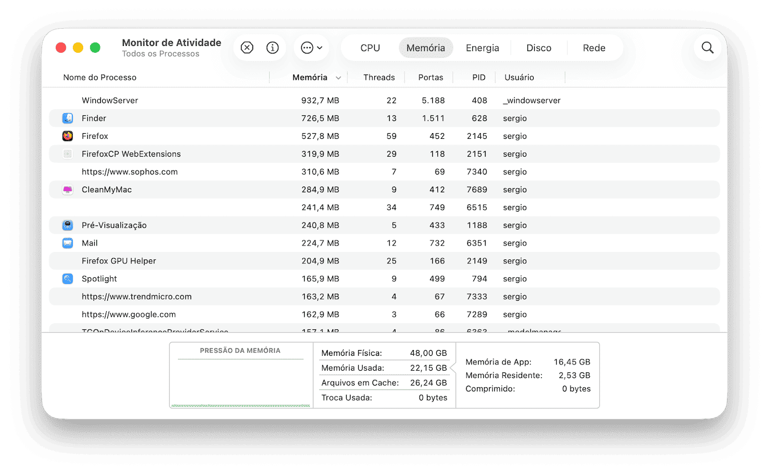769x474 pixels.
Task: Select the WindowServer process row
Action: tap(384, 100)
